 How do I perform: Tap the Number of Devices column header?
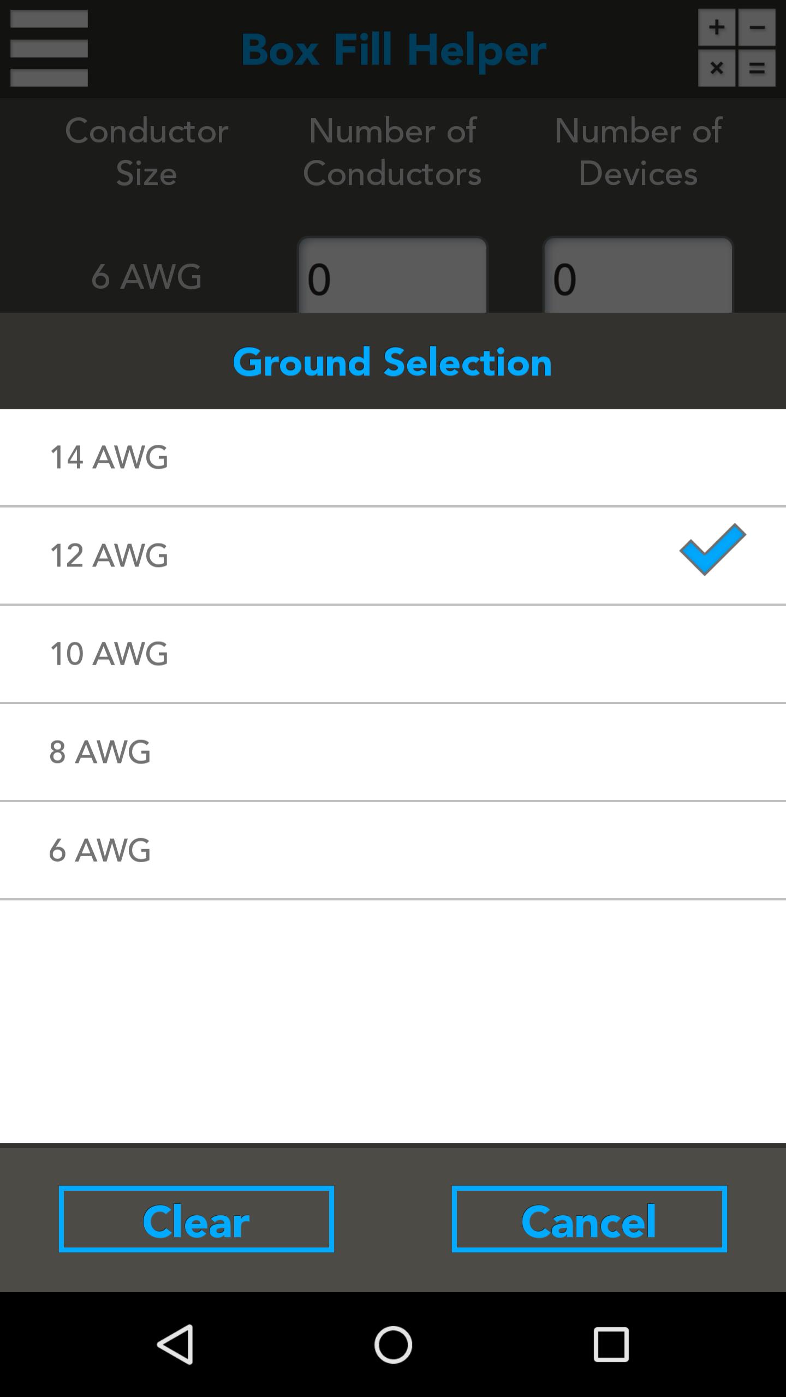coord(638,152)
